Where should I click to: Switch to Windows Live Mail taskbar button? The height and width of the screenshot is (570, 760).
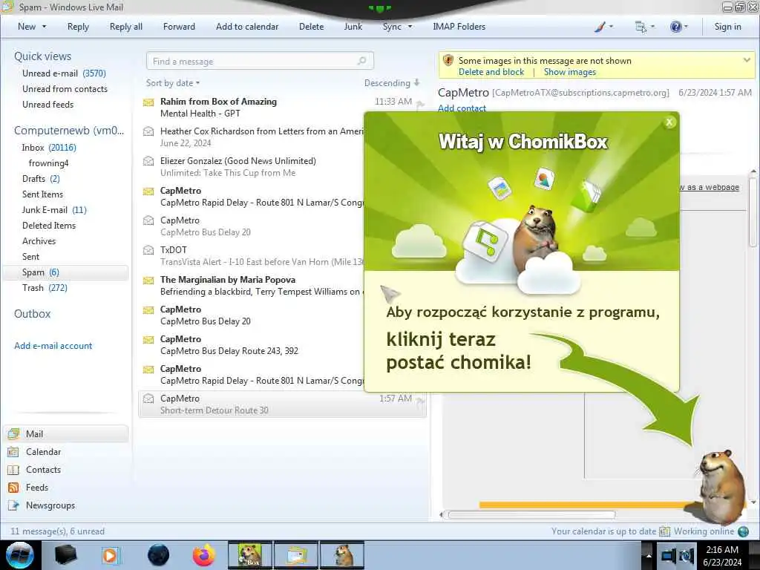[296, 555]
